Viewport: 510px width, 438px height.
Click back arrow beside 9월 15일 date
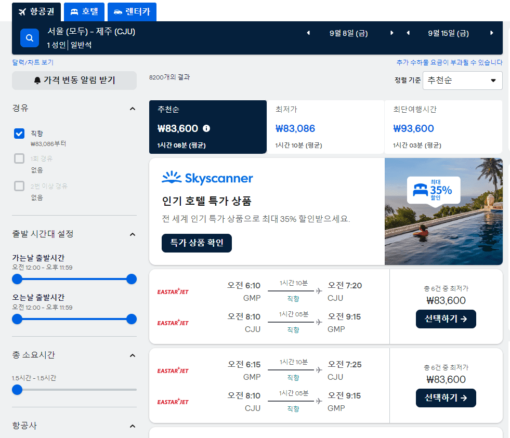pos(409,32)
